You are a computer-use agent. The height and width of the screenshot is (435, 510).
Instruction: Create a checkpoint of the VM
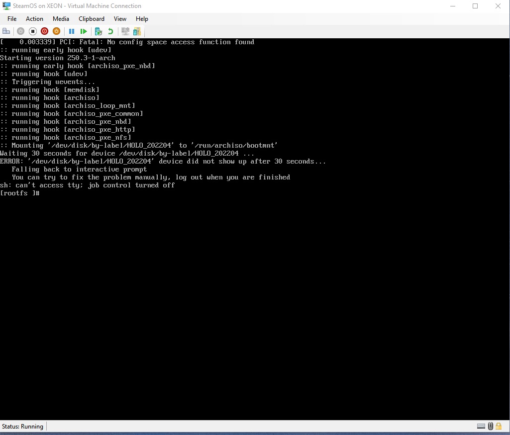(98, 31)
